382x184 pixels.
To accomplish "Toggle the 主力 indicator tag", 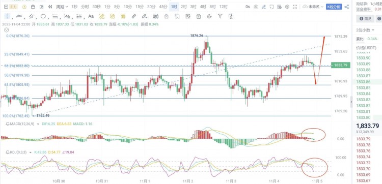I will tap(14, 7).
